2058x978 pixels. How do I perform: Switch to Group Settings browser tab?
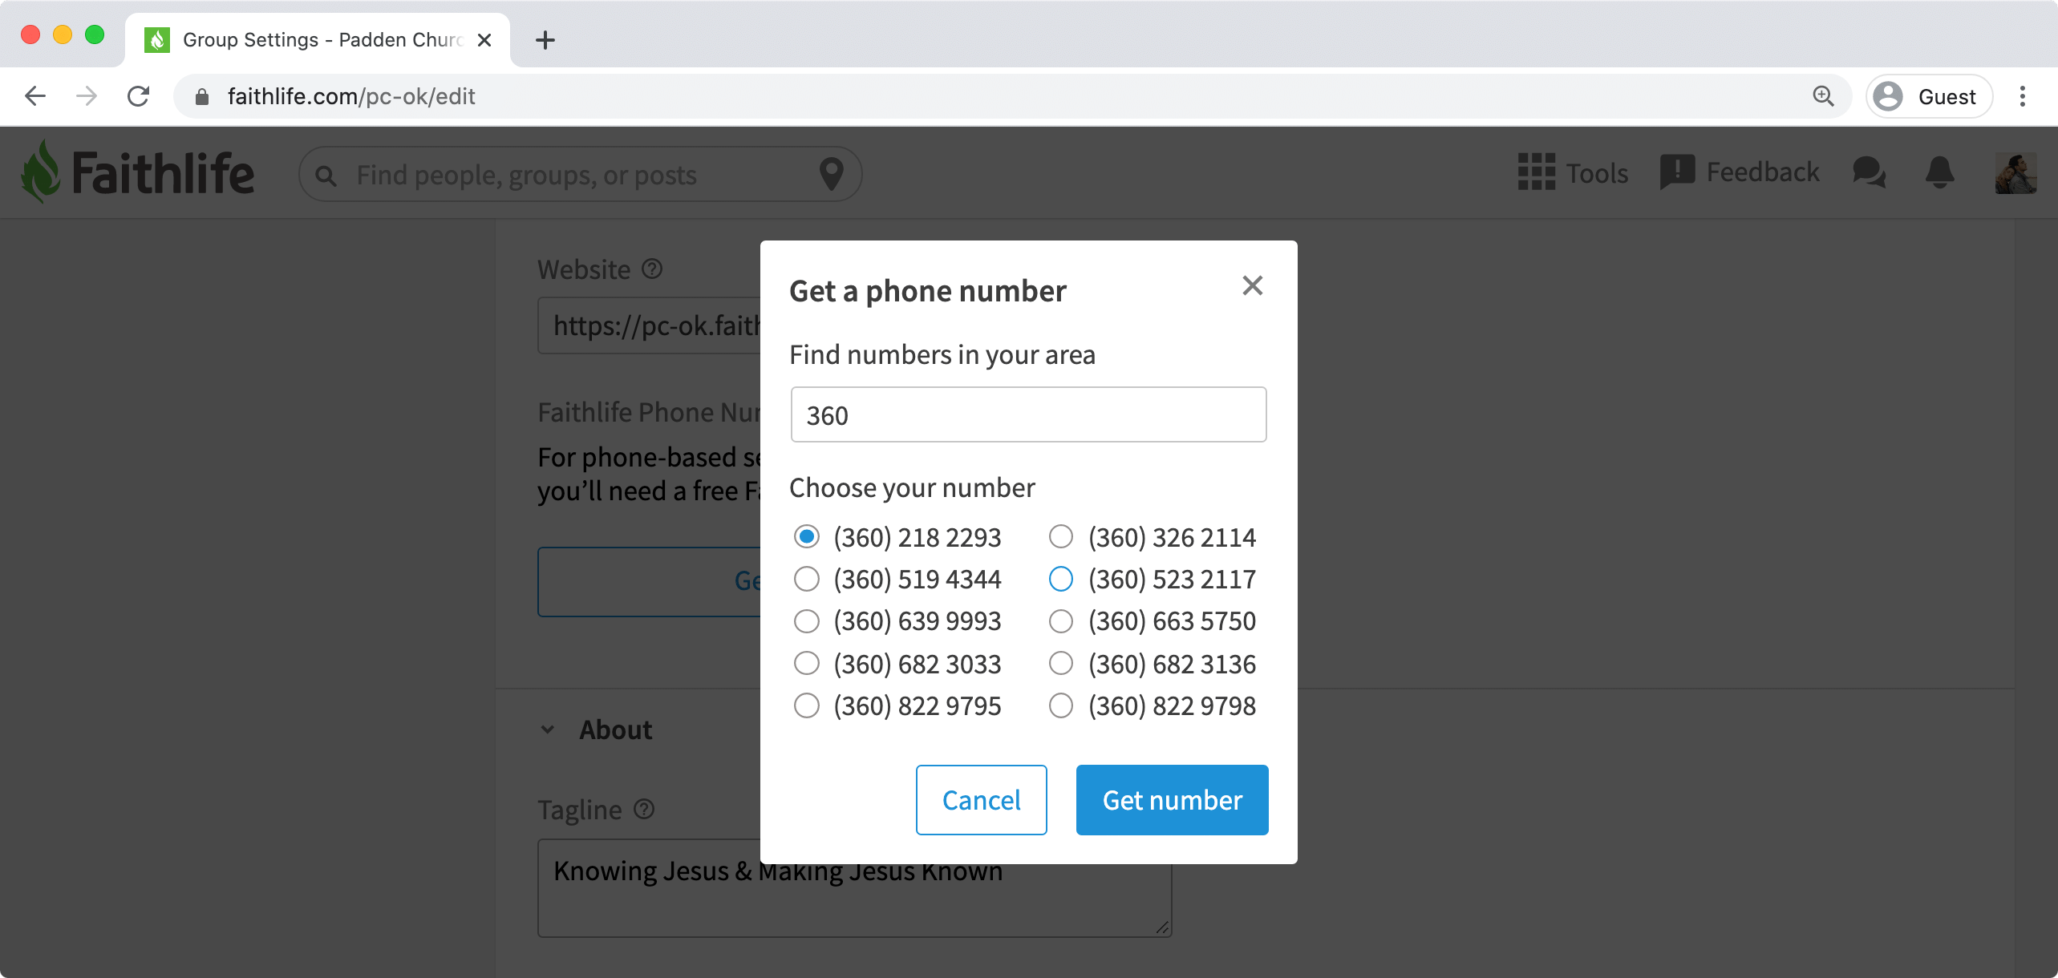[318, 40]
